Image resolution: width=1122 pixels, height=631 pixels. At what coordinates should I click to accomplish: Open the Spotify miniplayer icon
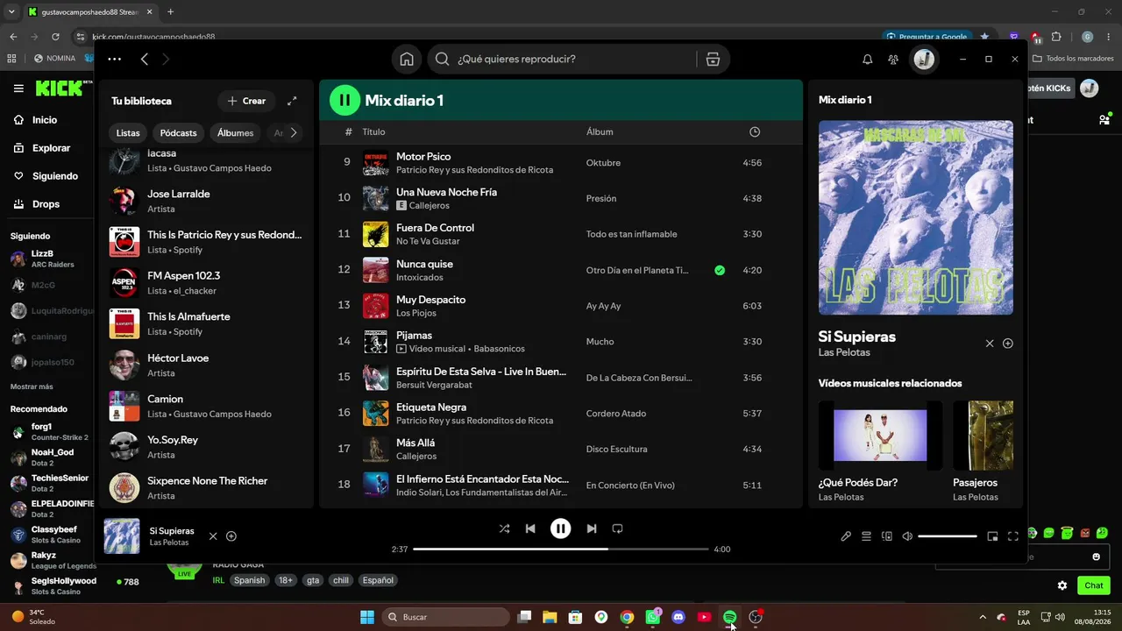pyautogui.click(x=992, y=536)
